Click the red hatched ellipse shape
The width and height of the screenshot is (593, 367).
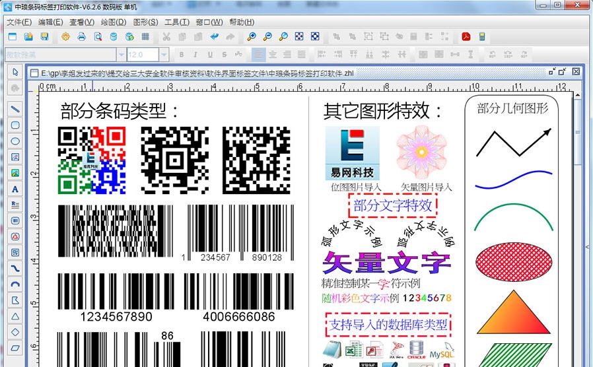click(512, 258)
